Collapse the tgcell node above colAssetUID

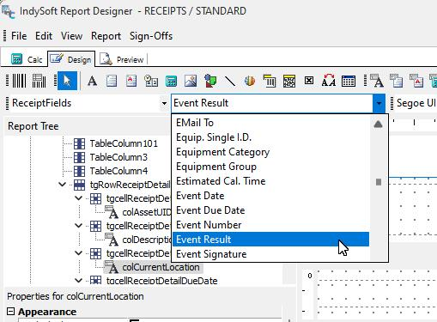(78, 198)
